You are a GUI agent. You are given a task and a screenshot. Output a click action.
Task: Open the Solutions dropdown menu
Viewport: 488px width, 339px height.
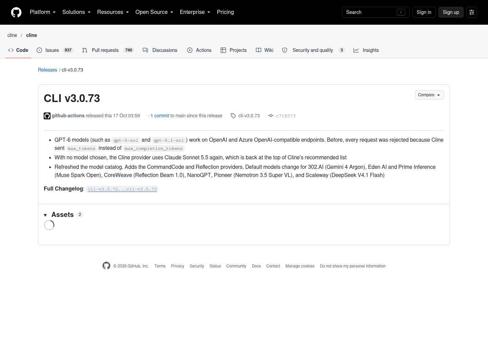77,12
